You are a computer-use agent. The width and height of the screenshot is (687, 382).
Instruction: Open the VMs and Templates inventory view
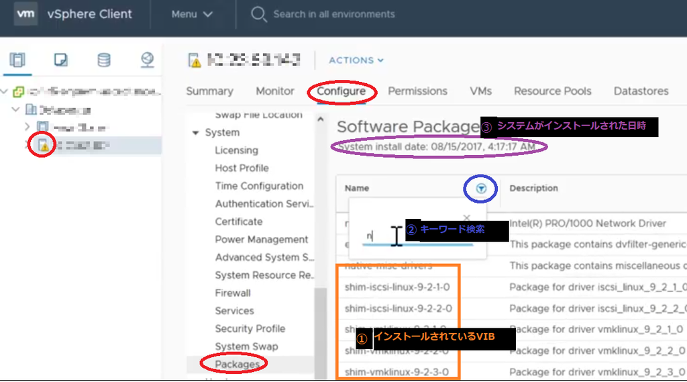(x=61, y=60)
